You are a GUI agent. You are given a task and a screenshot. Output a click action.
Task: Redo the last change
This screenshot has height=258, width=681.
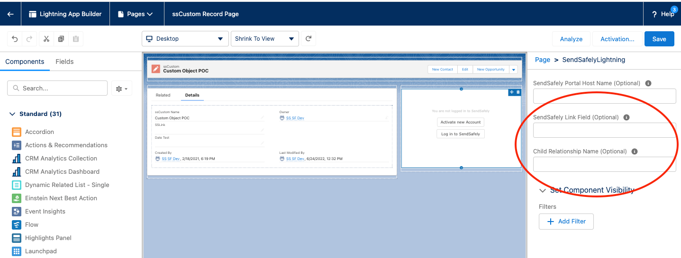point(29,39)
